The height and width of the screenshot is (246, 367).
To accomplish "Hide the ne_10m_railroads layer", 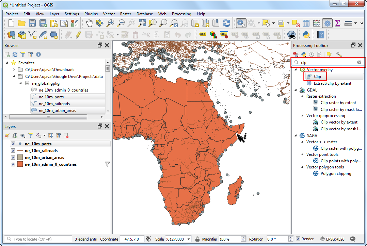I will (x=13, y=151).
